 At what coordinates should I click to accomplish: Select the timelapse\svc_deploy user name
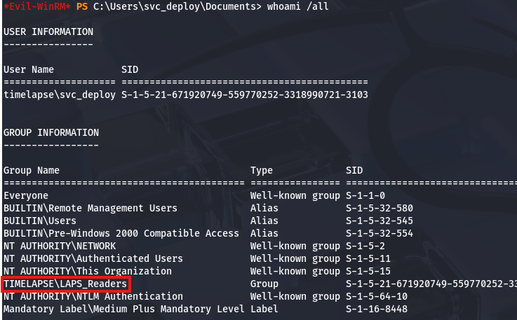click(59, 95)
